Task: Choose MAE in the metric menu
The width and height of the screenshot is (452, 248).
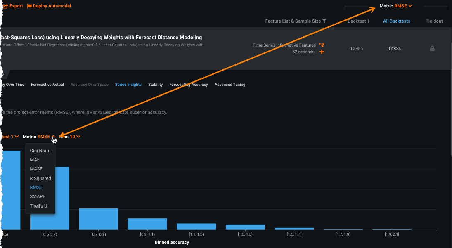Action: pyautogui.click(x=35, y=160)
